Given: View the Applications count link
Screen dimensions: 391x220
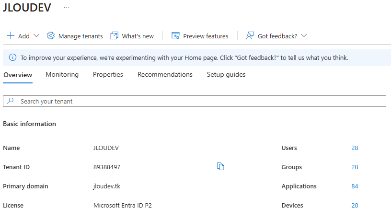Looking at the screenshot, I should pyautogui.click(x=355, y=186).
